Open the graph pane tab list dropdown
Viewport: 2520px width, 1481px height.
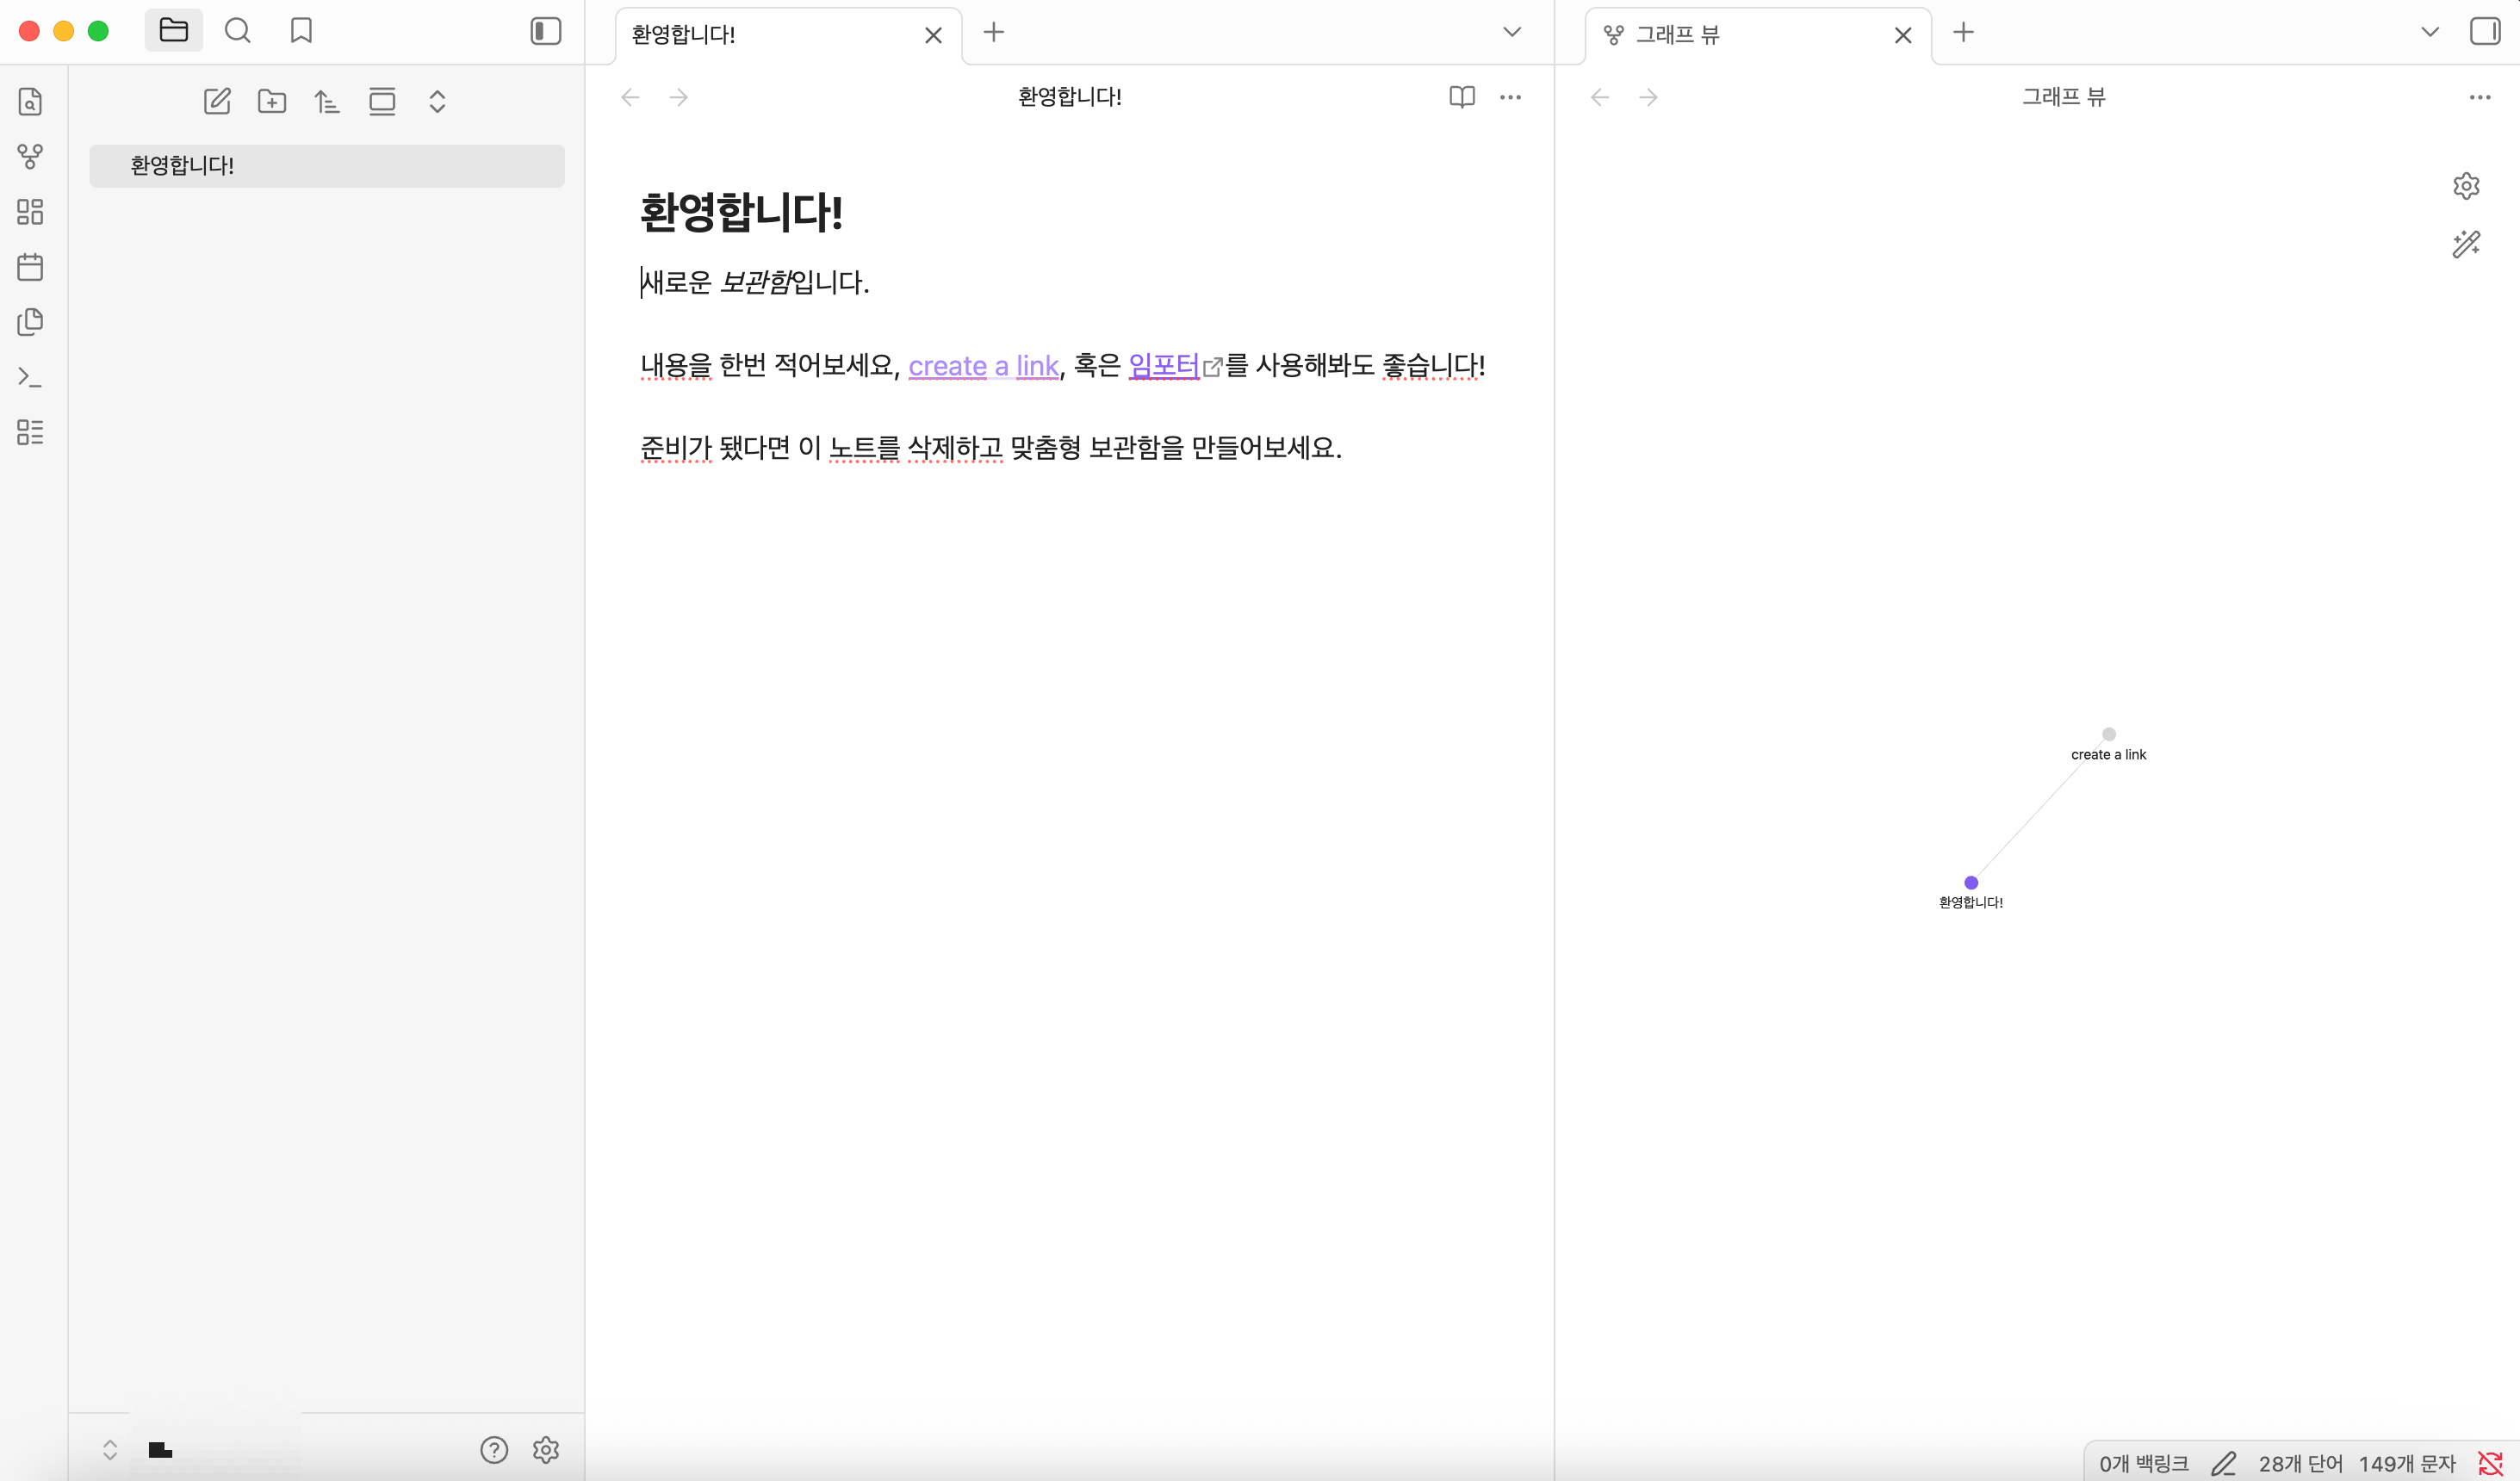click(2430, 33)
